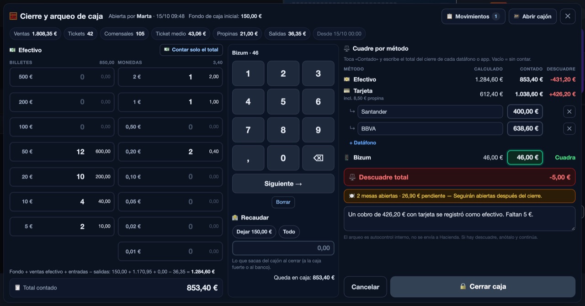Cancel the cash closing

click(365, 287)
